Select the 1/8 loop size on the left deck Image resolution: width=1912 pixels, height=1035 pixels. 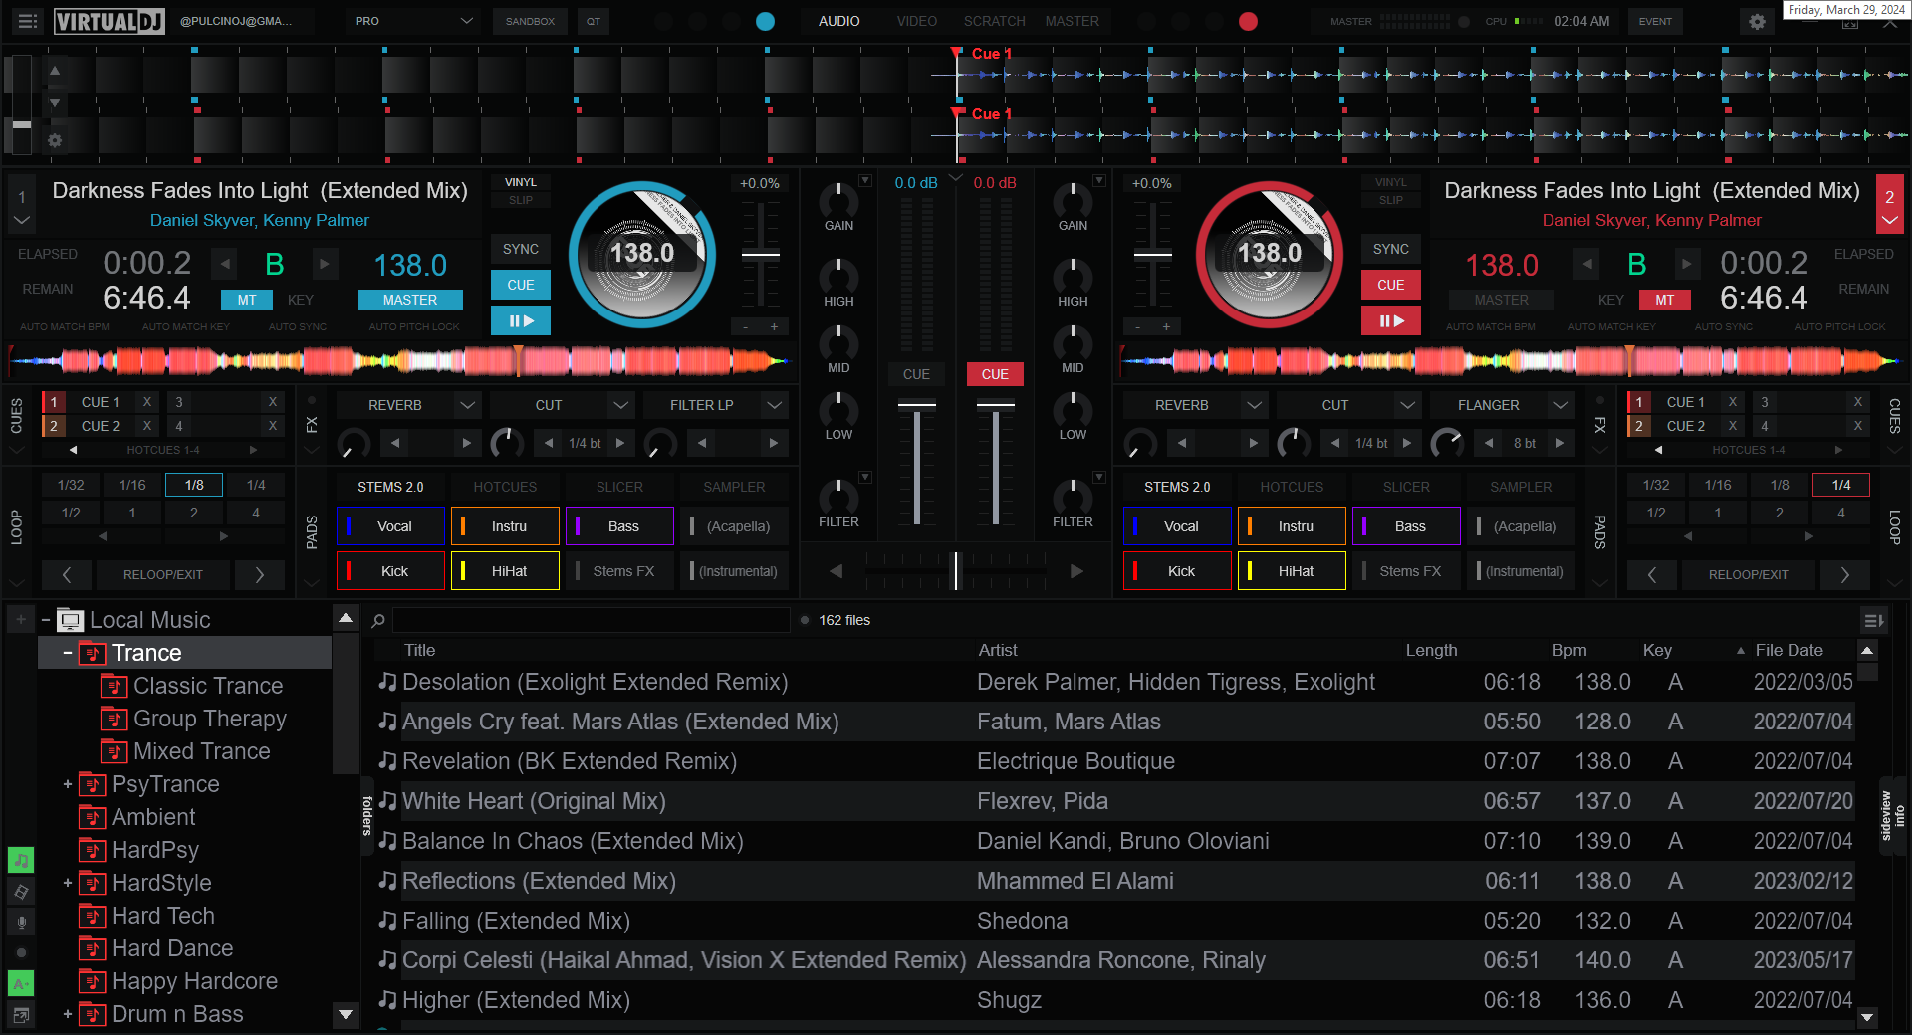tap(194, 485)
